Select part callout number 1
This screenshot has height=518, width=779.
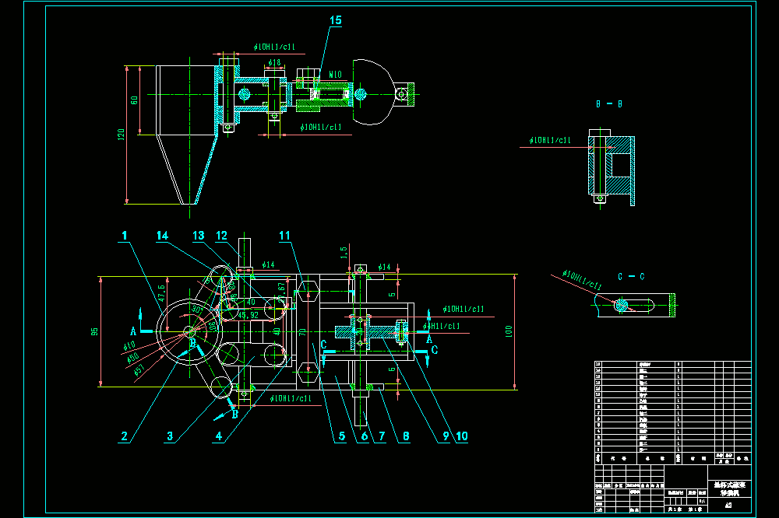click(x=124, y=236)
